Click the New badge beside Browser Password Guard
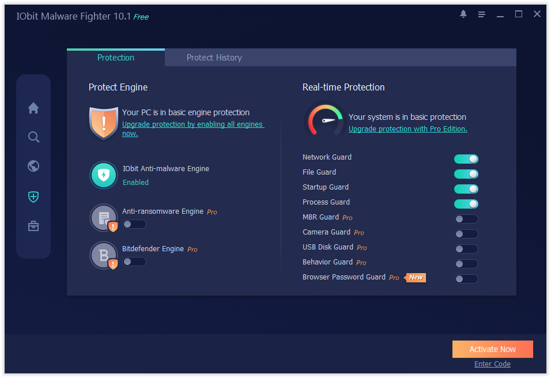Viewport: 551px width, 378px height. pyautogui.click(x=416, y=277)
